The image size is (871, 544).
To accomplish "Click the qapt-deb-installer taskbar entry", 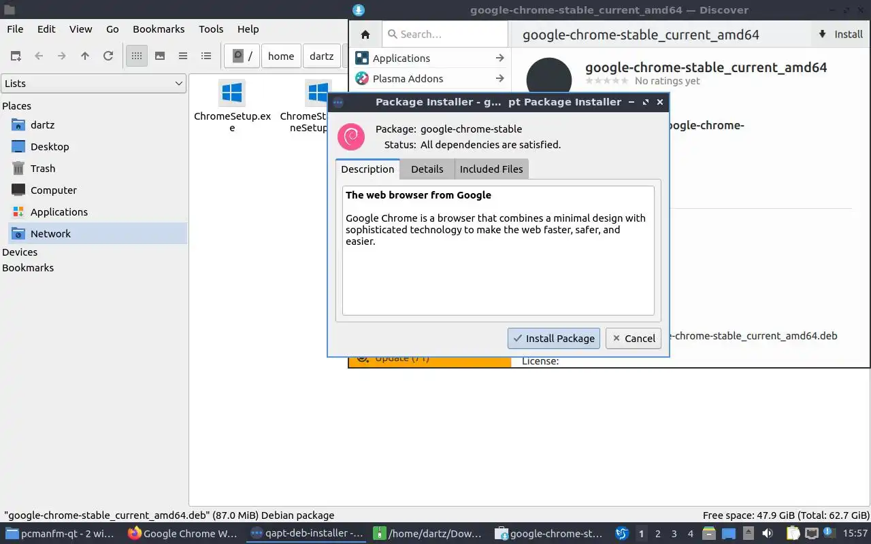I will pyautogui.click(x=306, y=534).
